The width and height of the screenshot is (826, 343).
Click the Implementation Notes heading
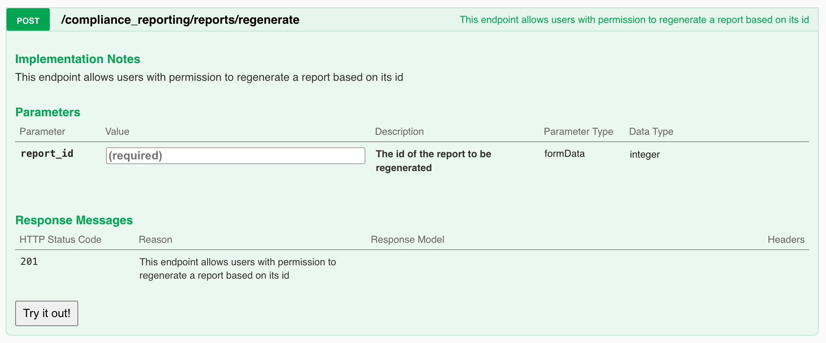tap(77, 59)
